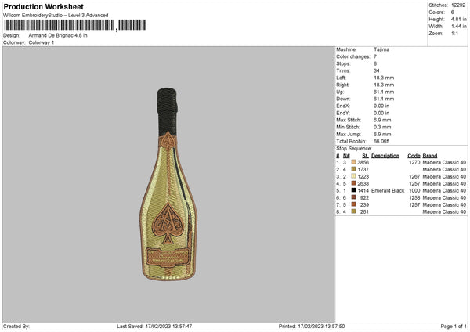Click the Machine value 'Tajima'

coord(381,49)
